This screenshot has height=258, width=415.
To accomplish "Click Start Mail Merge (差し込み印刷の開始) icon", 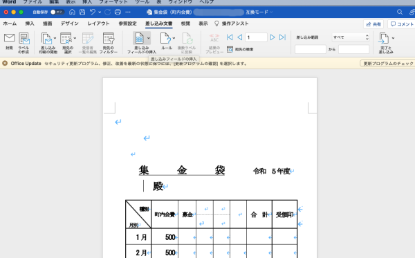I will (x=46, y=38).
